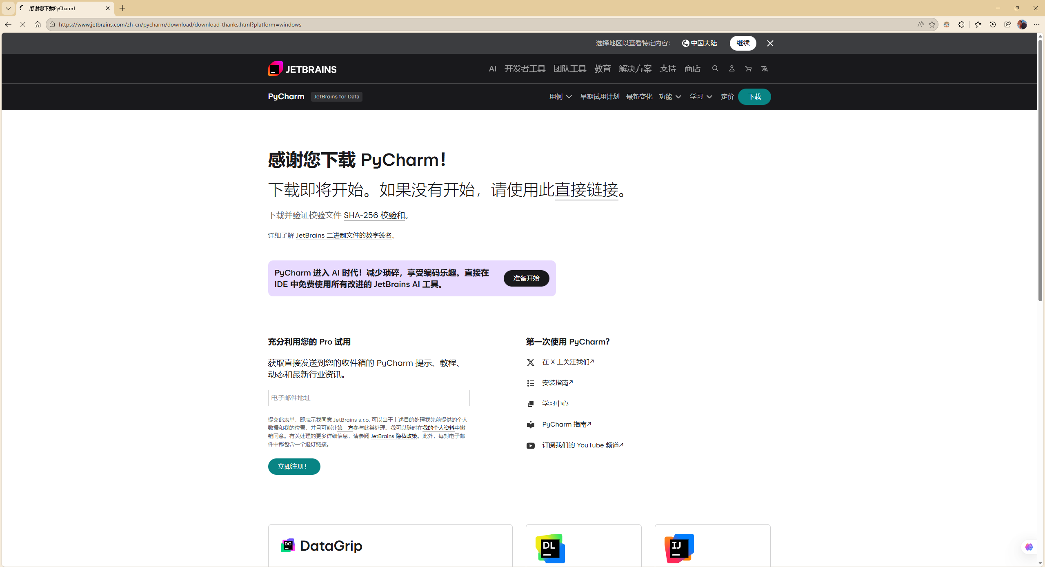Screen dimensions: 1045x567
Task: Click the DataGrip product card
Action: coord(390,545)
